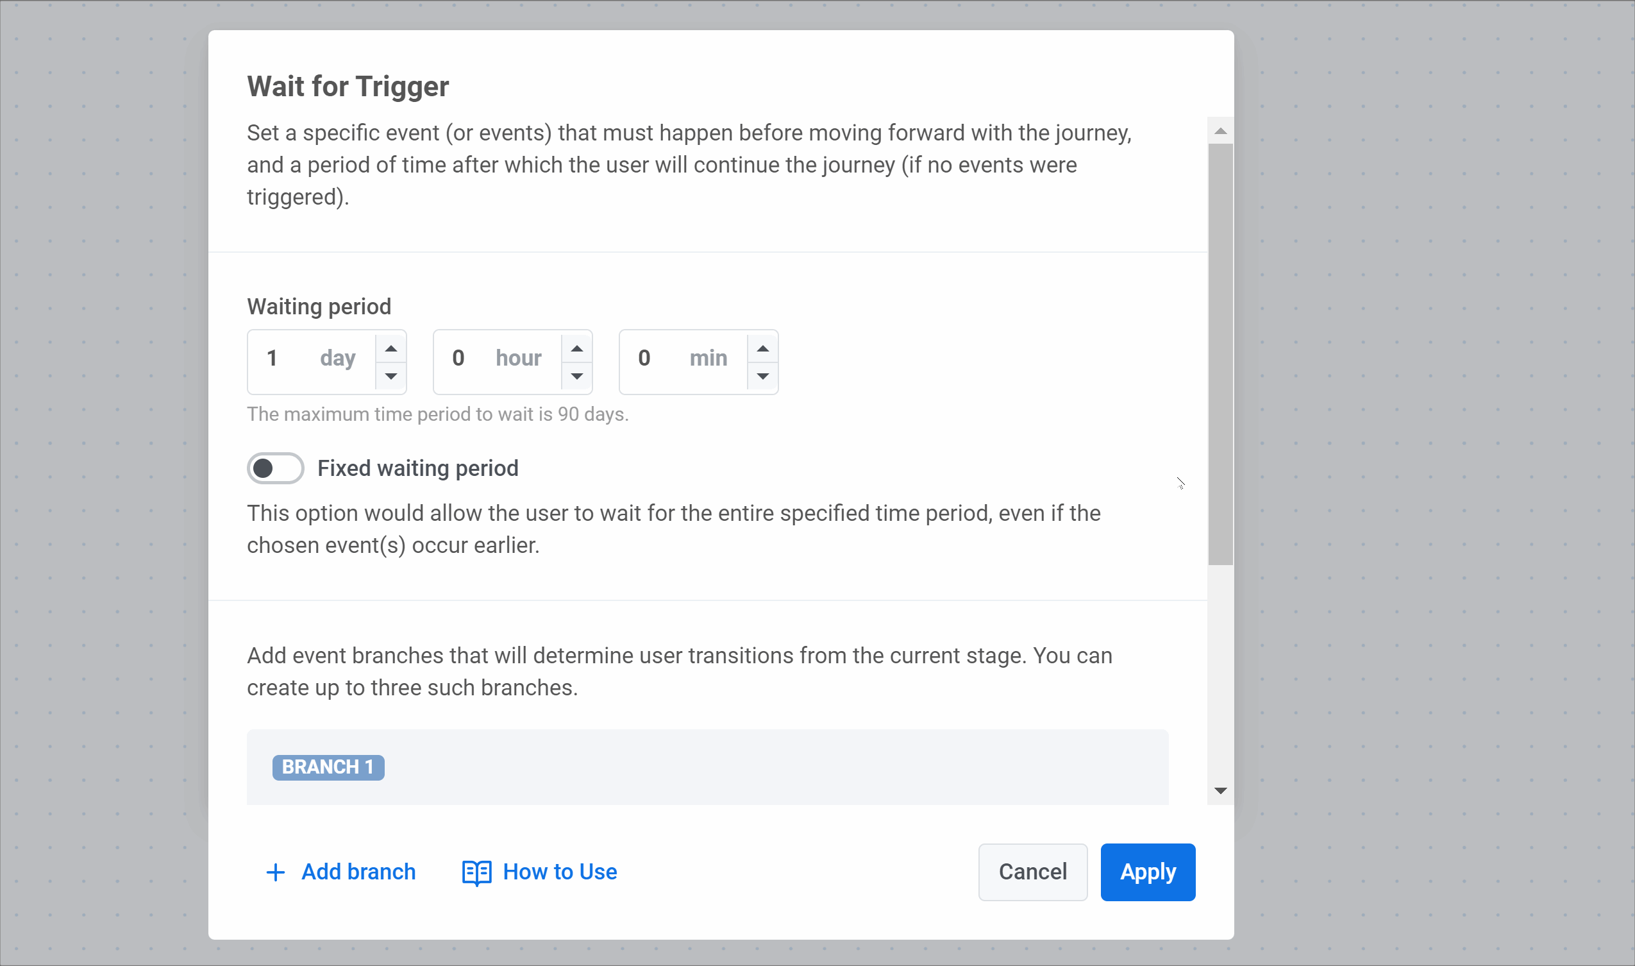The height and width of the screenshot is (966, 1635).
Task: Click the scrollbar up arrow in dialog
Action: pos(1221,131)
